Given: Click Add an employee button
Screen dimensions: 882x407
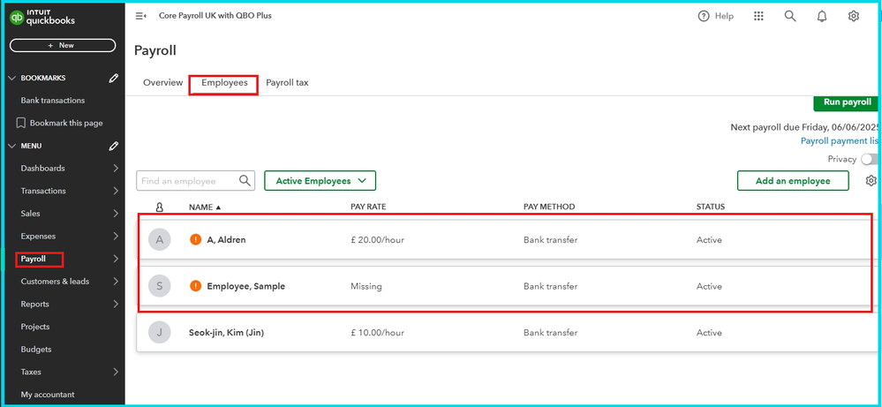Looking at the screenshot, I should pyautogui.click(x=793, y=181).
